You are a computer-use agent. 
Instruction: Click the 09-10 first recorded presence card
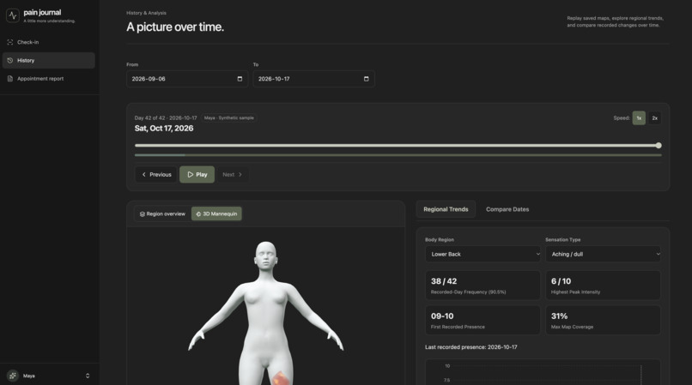tap(483, 320)
